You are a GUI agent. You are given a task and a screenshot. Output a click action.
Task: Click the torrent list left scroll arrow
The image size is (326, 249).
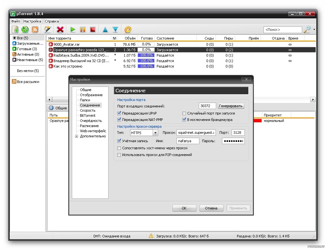(49, 99)
